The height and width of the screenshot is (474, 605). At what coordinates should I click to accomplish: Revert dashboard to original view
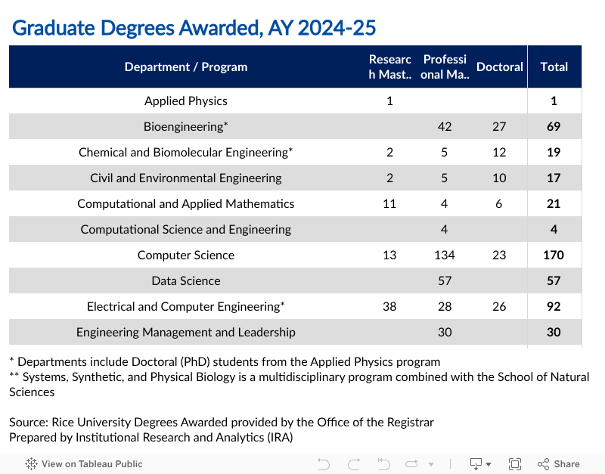point(383,463)
